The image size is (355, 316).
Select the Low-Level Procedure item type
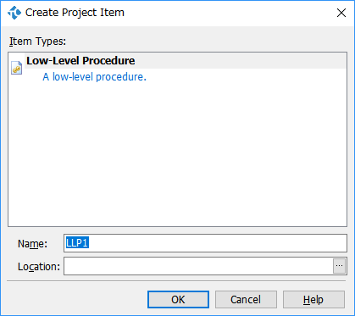tap(185, 61)
